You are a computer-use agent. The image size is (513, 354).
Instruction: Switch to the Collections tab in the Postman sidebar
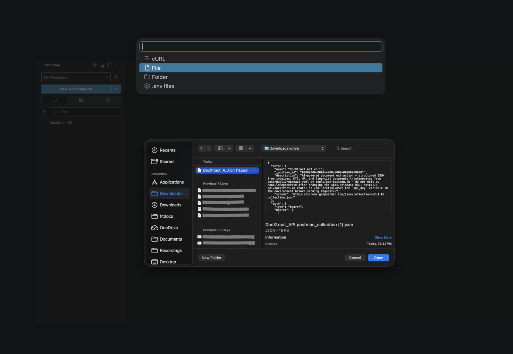pos(55,100)
